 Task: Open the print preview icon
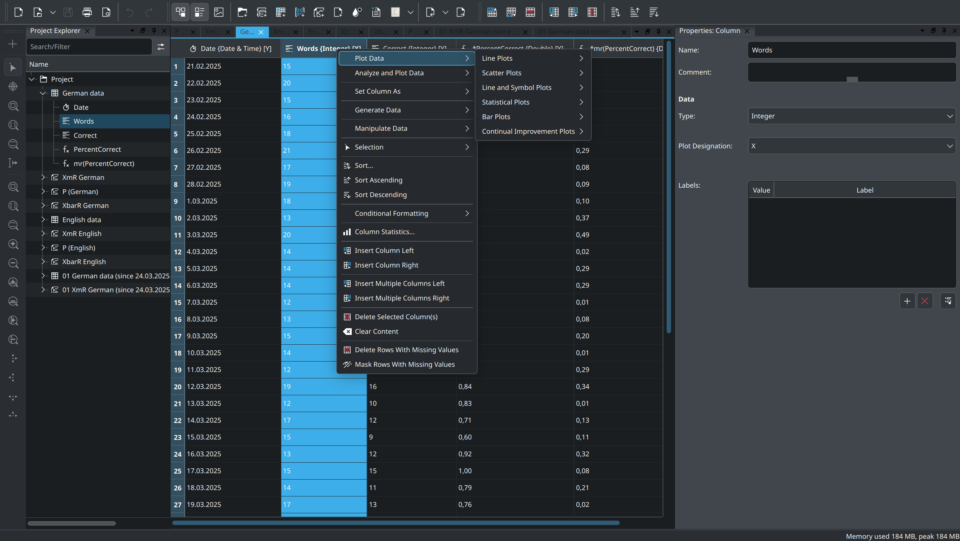(x=106, y=12)
